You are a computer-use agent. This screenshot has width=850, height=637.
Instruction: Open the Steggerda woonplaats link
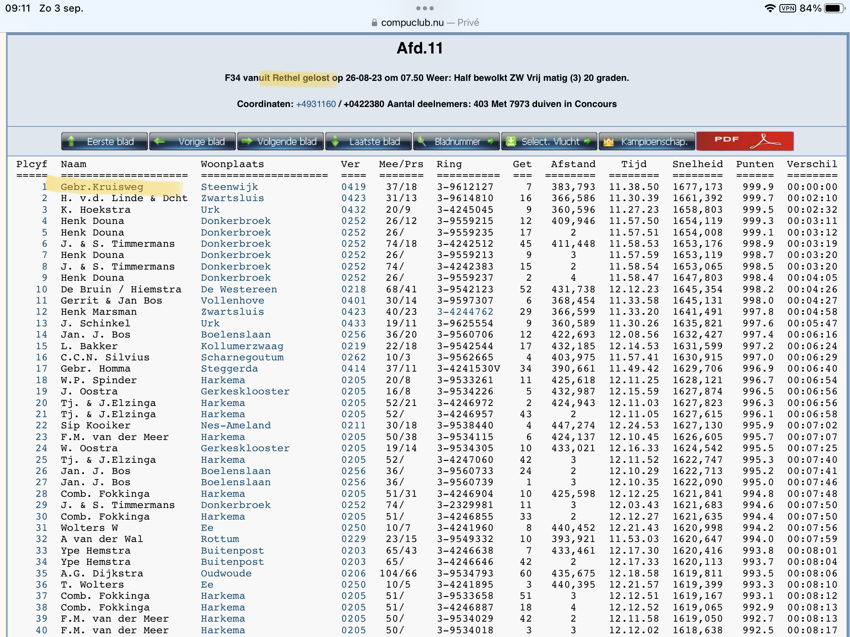point(230,369)
